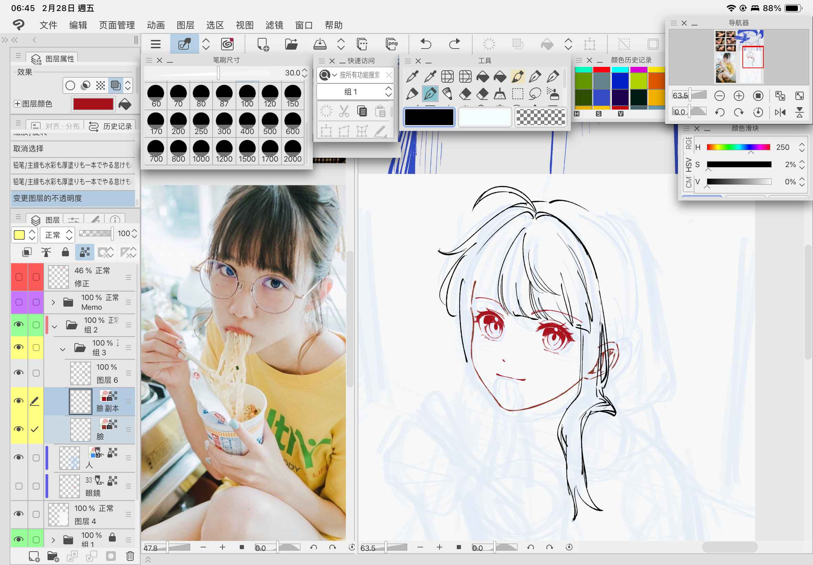The height and width of the screenshot is (565, 813).
Task: Open the 文件 menu
Action: pyautogui.click(x=49, y=25)
